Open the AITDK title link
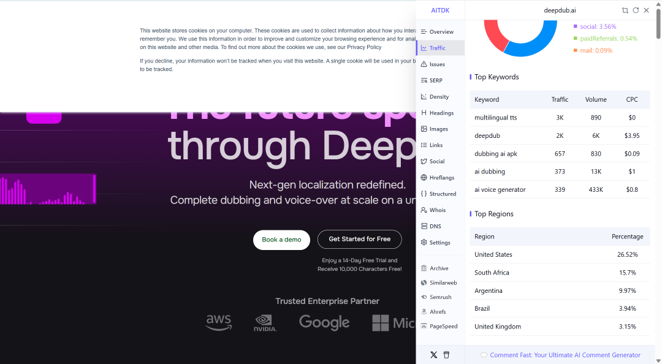 pyautogui.click(x=440, y=10)
